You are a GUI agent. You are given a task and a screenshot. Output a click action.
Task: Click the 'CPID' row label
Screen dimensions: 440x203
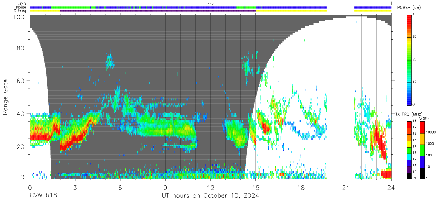click(x=21, y=4)
